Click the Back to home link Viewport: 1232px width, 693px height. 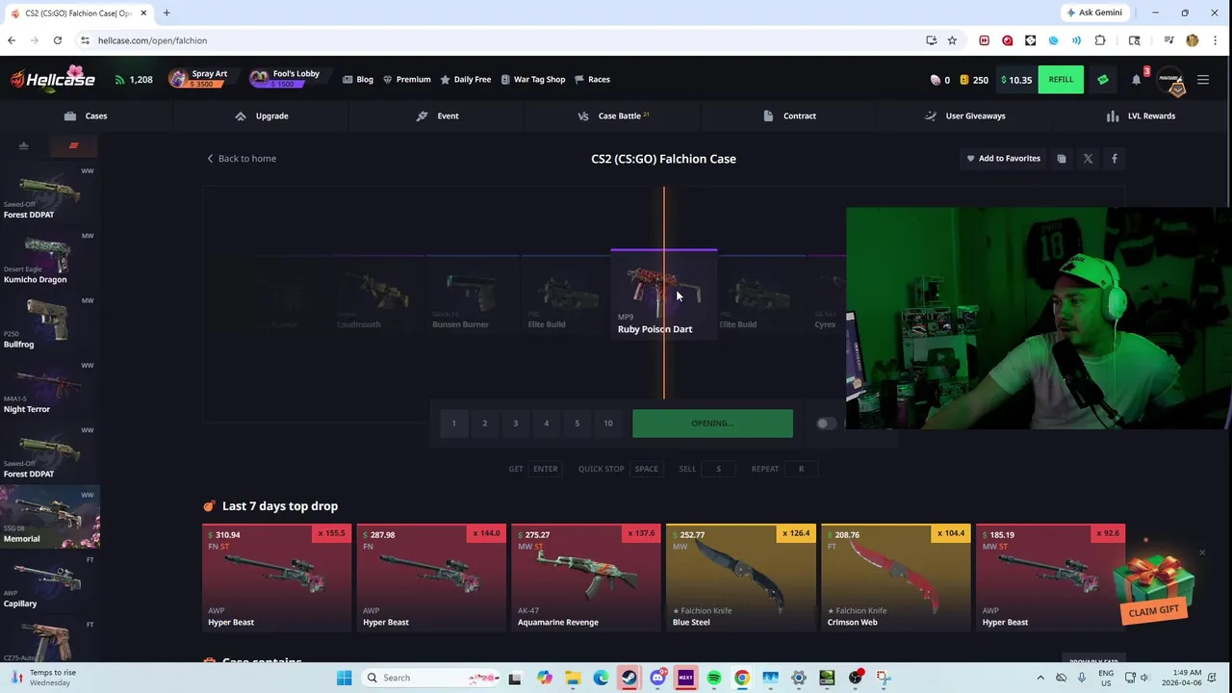coord(242,158)
